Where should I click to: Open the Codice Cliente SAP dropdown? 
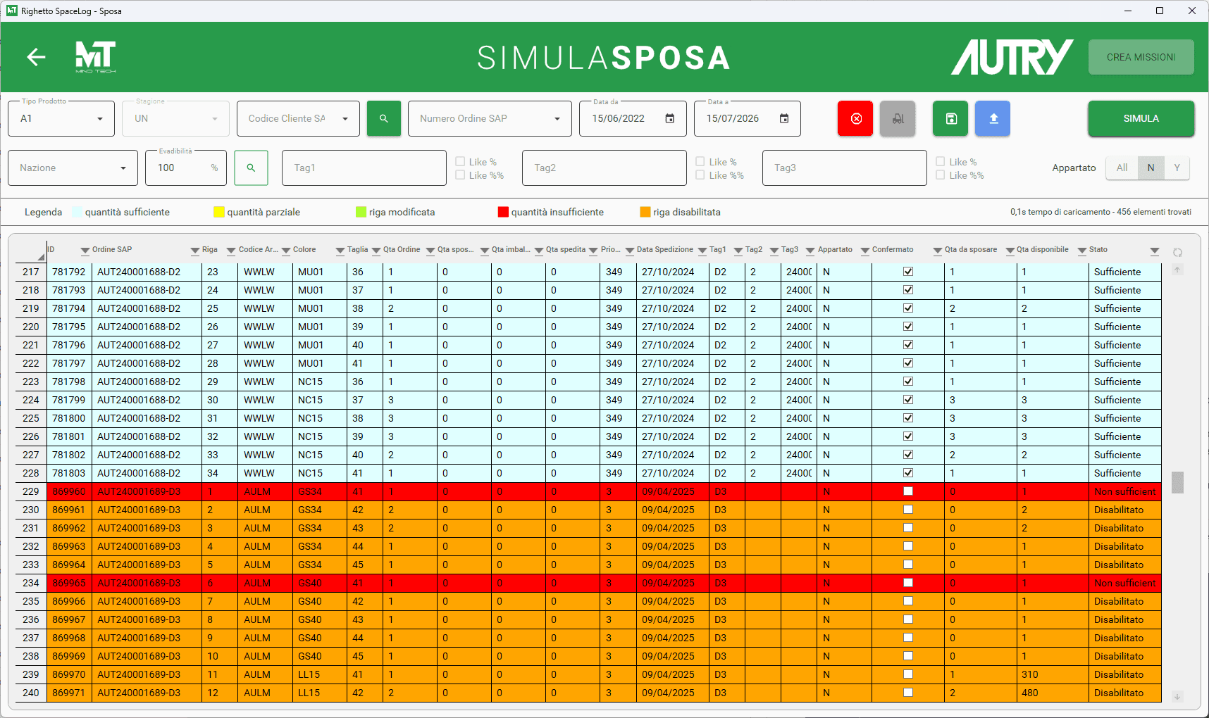point(299,118)
